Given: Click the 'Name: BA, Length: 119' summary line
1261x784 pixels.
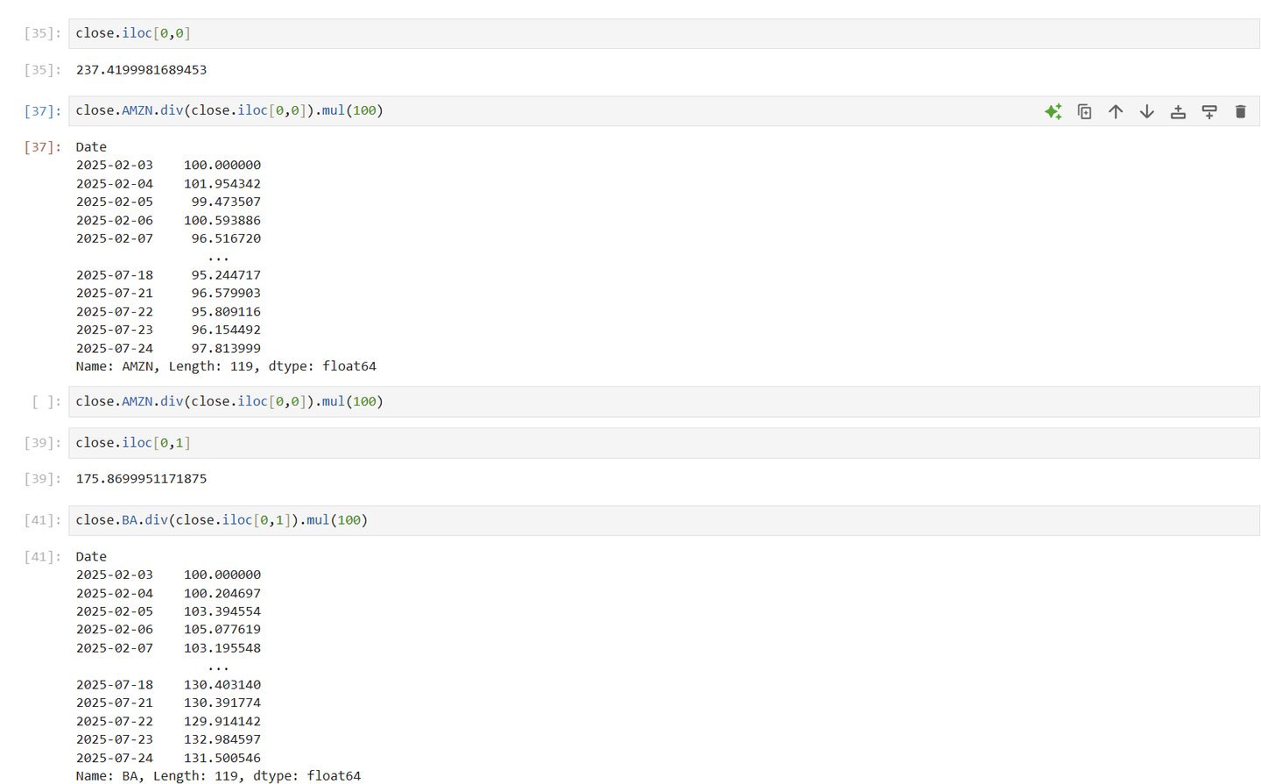Looking at the screenshot, I should [218, 776].
